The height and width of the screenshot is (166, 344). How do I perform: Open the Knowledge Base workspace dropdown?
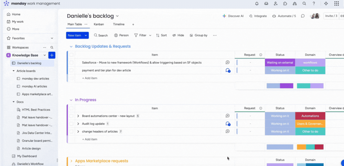coord(44,55)
